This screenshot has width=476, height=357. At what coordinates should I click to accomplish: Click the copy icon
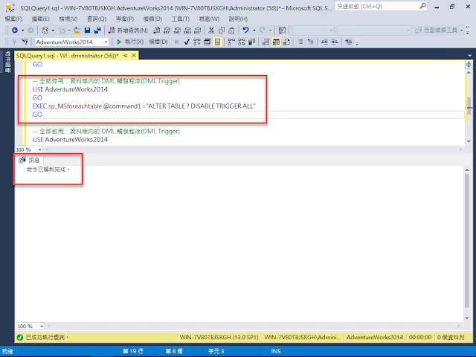pos(222,30)
